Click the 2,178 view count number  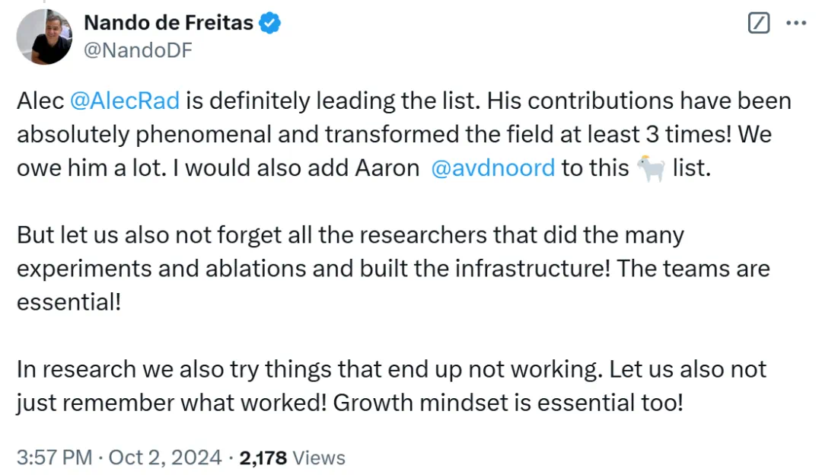[263, 457]
